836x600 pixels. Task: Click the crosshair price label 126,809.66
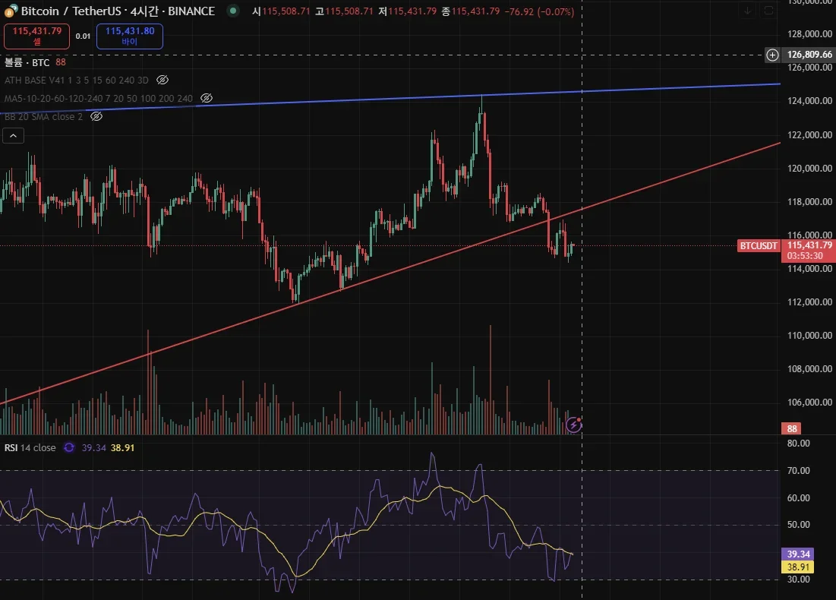[x=809, y=55]
